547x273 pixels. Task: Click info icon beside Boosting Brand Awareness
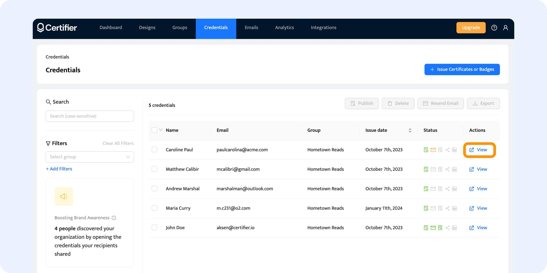pyautogui.click(x=114, y=218)
